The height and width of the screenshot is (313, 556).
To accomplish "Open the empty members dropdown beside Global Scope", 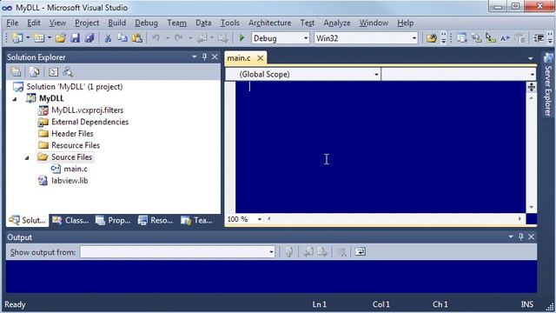I will (533, 75).
